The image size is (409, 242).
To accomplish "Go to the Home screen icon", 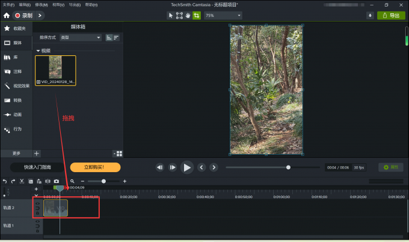I will [7, 16].
